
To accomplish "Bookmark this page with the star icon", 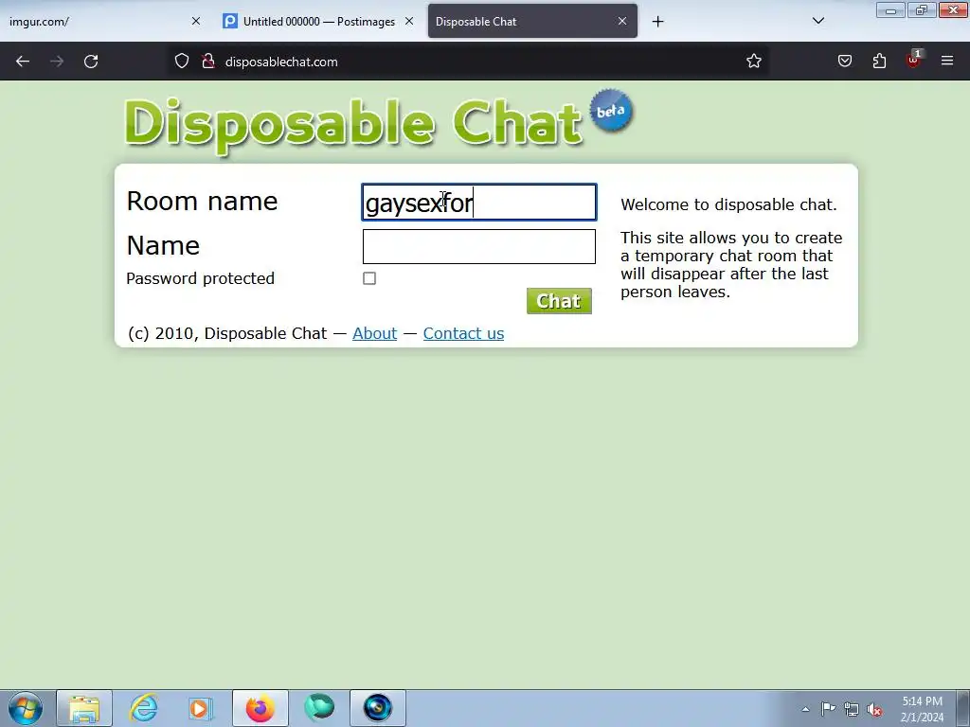I will (753, 62).
